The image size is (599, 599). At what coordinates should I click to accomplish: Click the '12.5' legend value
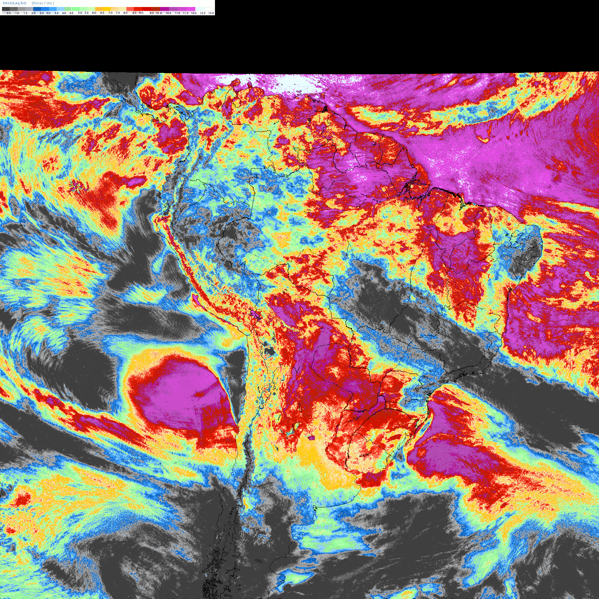[203, 13]
